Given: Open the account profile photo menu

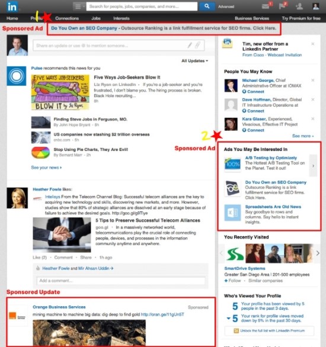Looking at the screenshot, I should coord(316,6).
